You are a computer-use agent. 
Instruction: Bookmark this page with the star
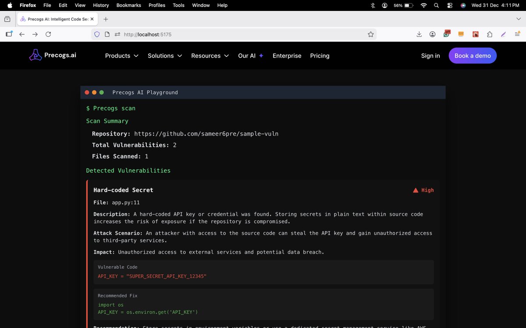(371, 34)
